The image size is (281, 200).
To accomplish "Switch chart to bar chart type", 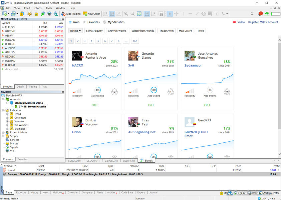I will coord(105,14).
